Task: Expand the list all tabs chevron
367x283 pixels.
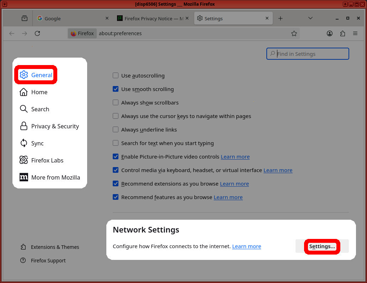Action: tap(310, 18)
